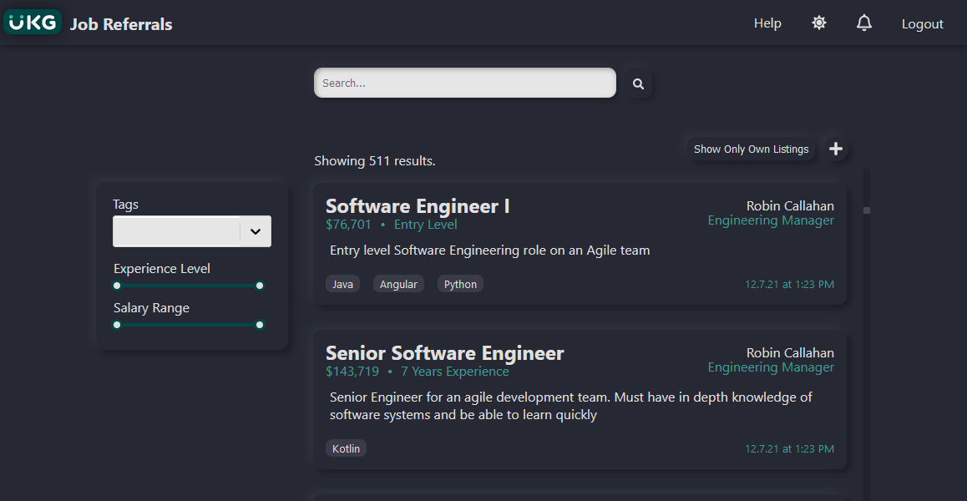967x501 pixels.
Task: Click Robin Callahan on Software Engineer I card
Action: [x=790, y=206]
